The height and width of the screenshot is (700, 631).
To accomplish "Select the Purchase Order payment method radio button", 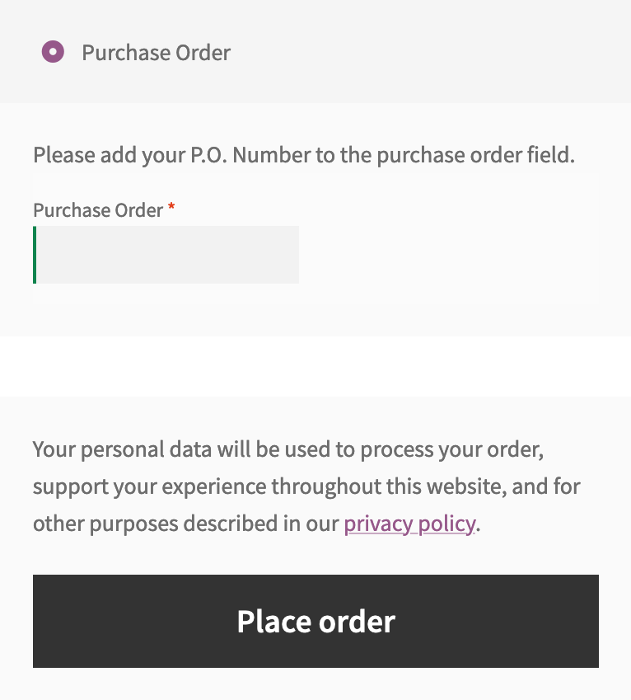I will pyautogui.click(x=54, y=52).
